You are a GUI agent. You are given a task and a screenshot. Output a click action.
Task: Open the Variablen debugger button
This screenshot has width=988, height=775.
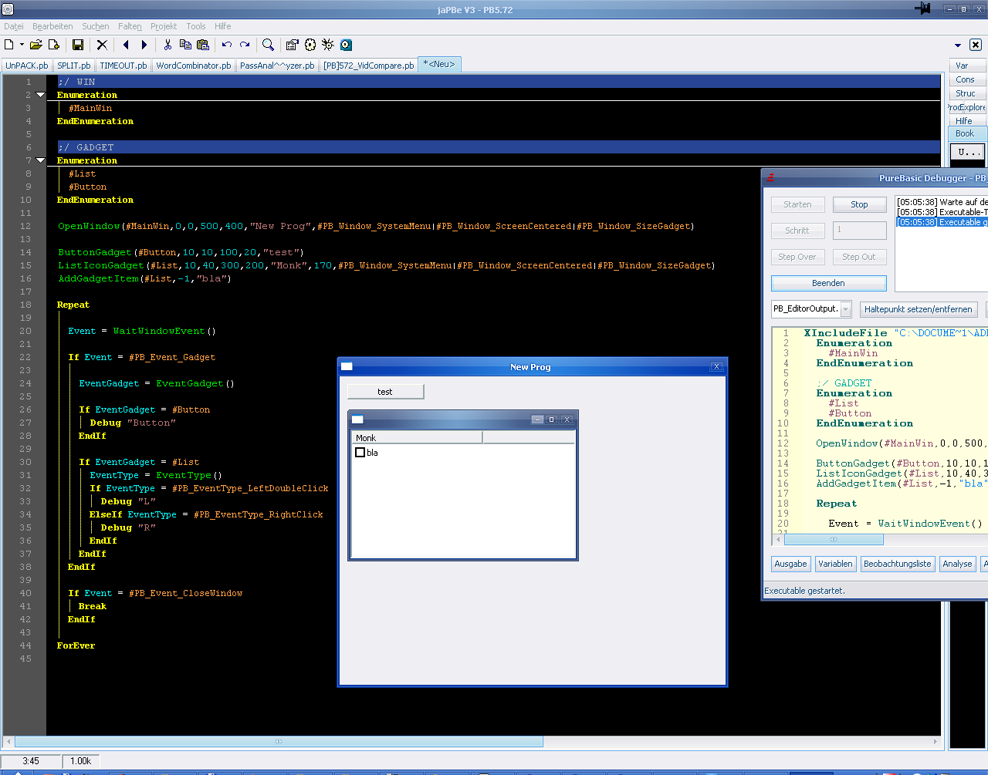pos(835,564)
